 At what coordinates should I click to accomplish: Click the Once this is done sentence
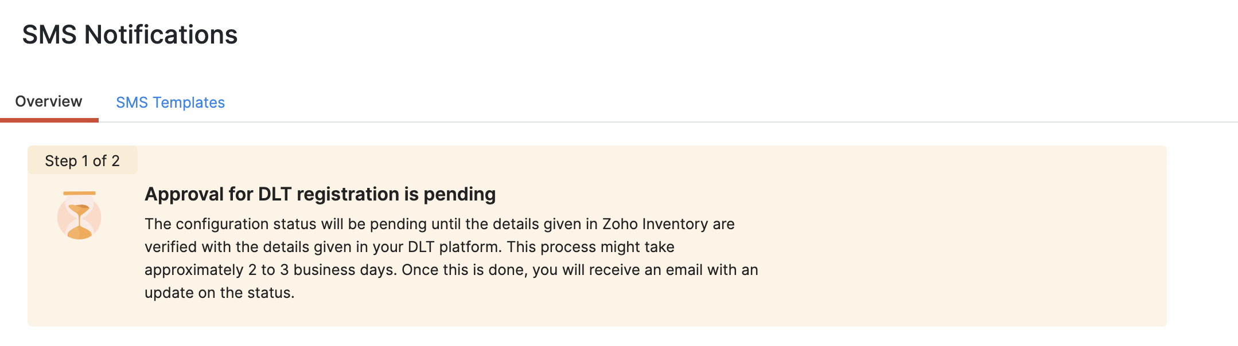(x=464, y=270)
